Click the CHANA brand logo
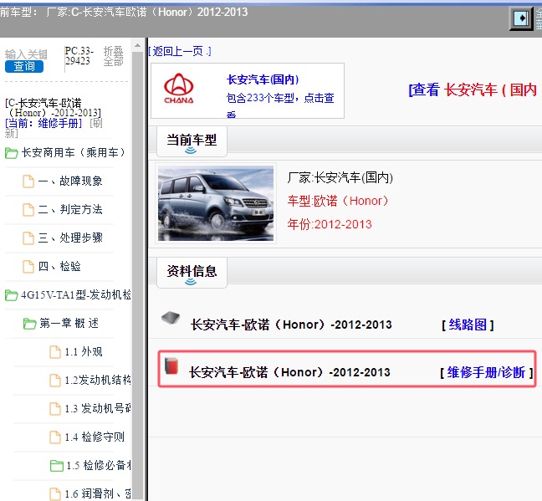Viewport: 542px width, 501px height. click(x=179, y=89)
